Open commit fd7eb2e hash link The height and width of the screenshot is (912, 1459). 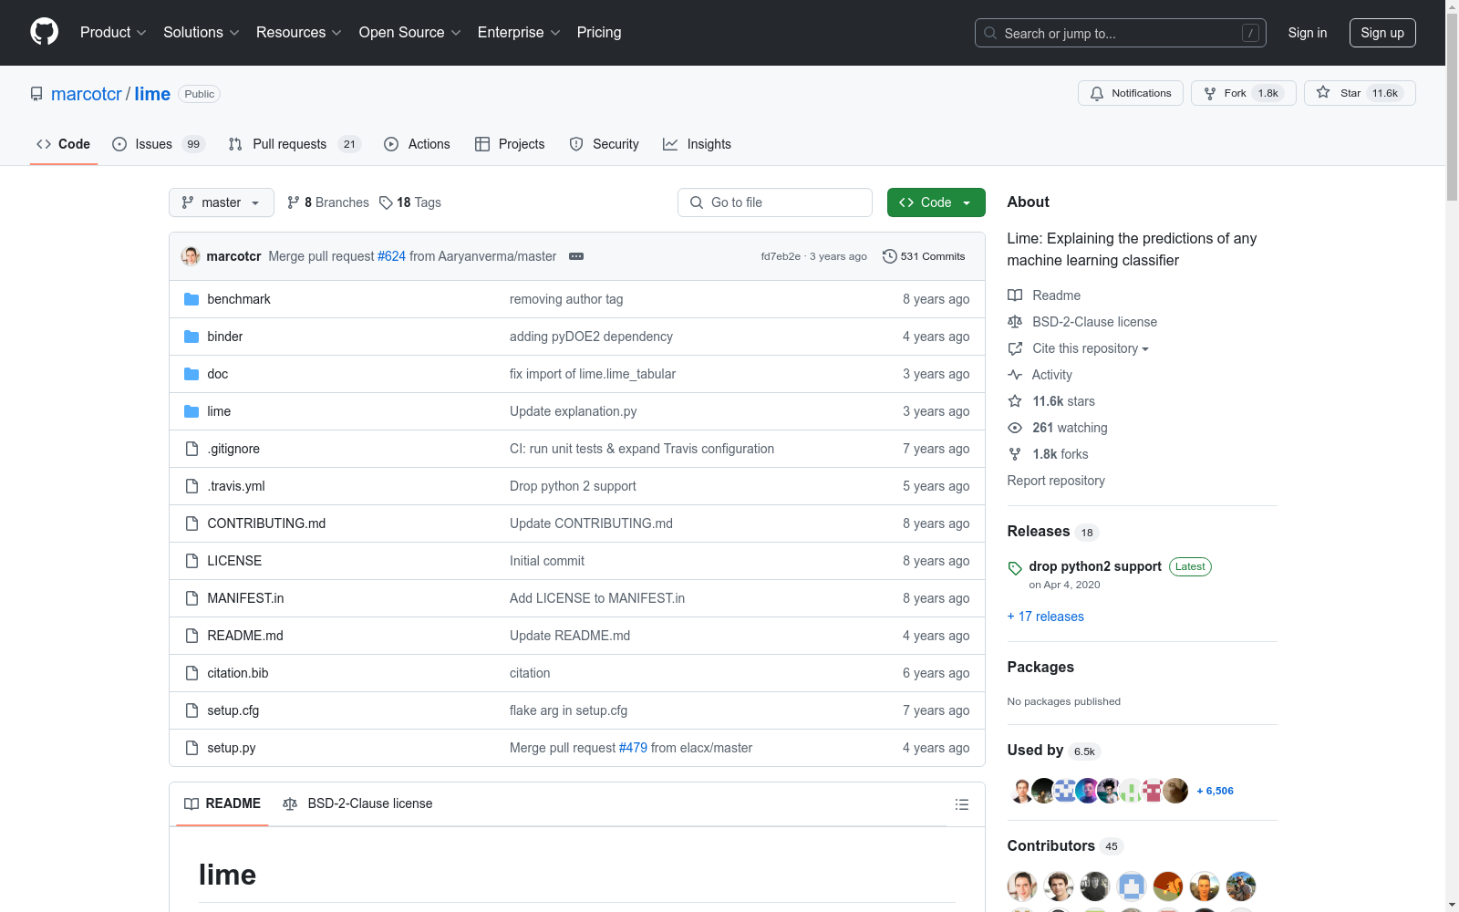[781, 256]
